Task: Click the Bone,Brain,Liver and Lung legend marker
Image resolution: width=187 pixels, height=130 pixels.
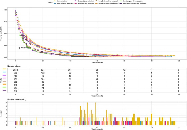Action: point(121,4)
